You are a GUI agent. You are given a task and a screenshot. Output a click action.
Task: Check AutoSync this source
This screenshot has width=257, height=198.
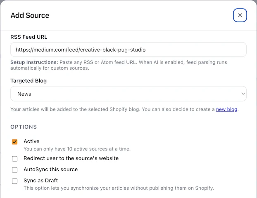pyautogui.click(x=14, y=170)
